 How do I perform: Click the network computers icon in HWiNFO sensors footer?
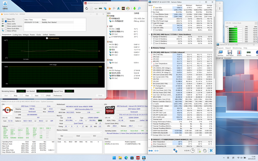click(175, 151)
